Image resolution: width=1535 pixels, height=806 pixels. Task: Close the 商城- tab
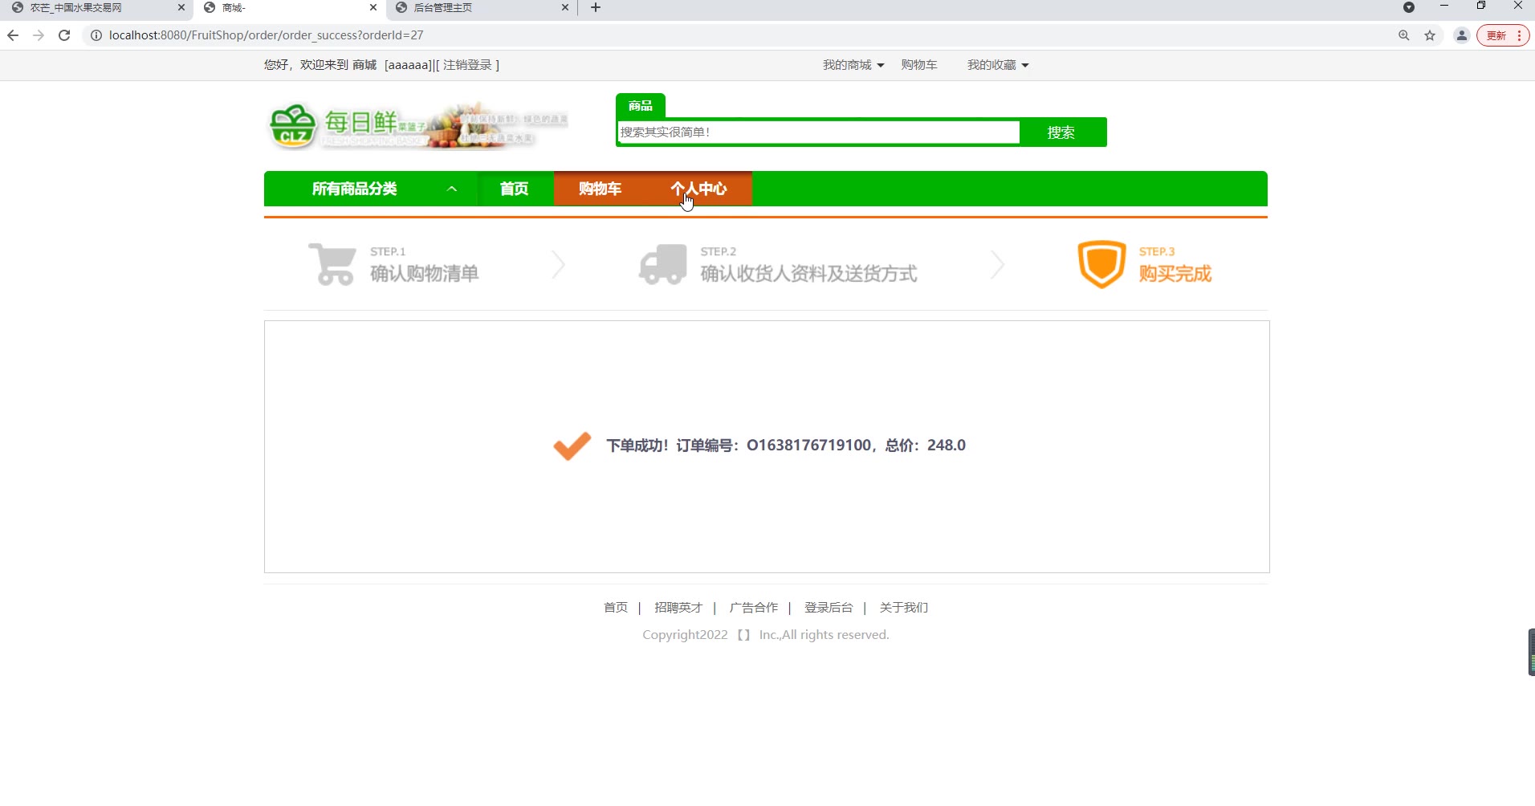click(x=373, y=8)
